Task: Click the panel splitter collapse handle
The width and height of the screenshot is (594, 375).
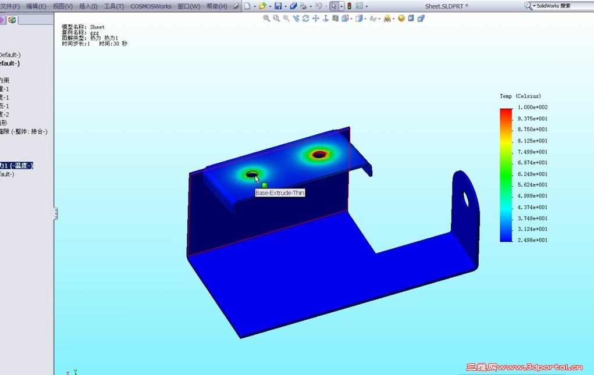Action: tap(56, 214)
